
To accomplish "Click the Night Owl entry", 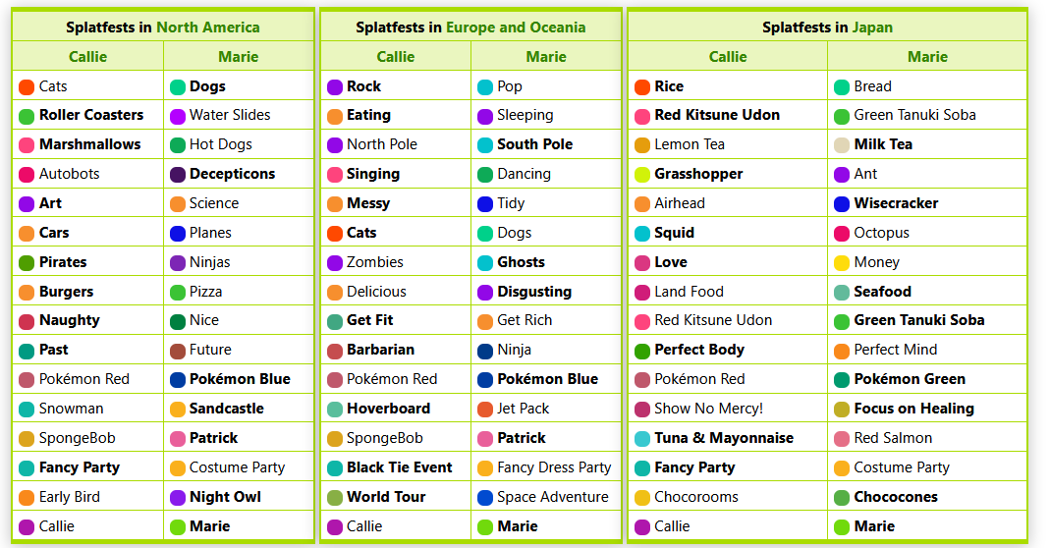I will point(225,498).
